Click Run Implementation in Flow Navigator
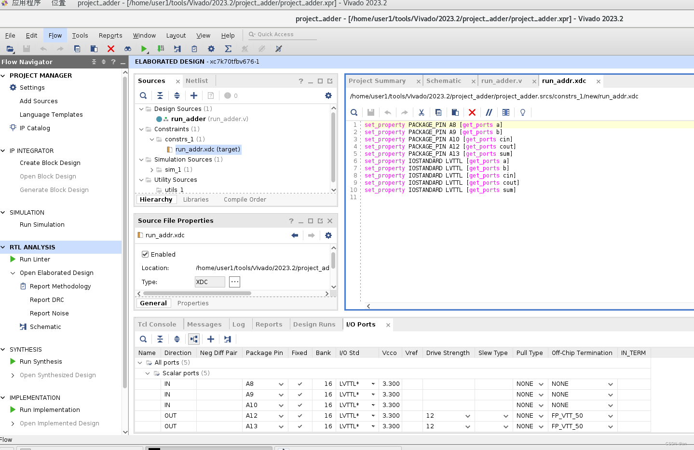The width and height of the screenshot is (694, 450). coord(50,410)
